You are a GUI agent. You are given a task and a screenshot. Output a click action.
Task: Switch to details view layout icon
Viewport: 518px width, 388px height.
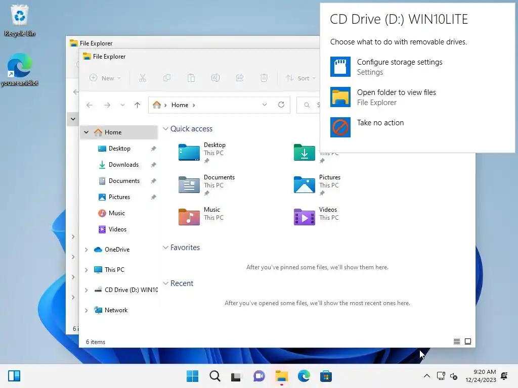(457, 342)
